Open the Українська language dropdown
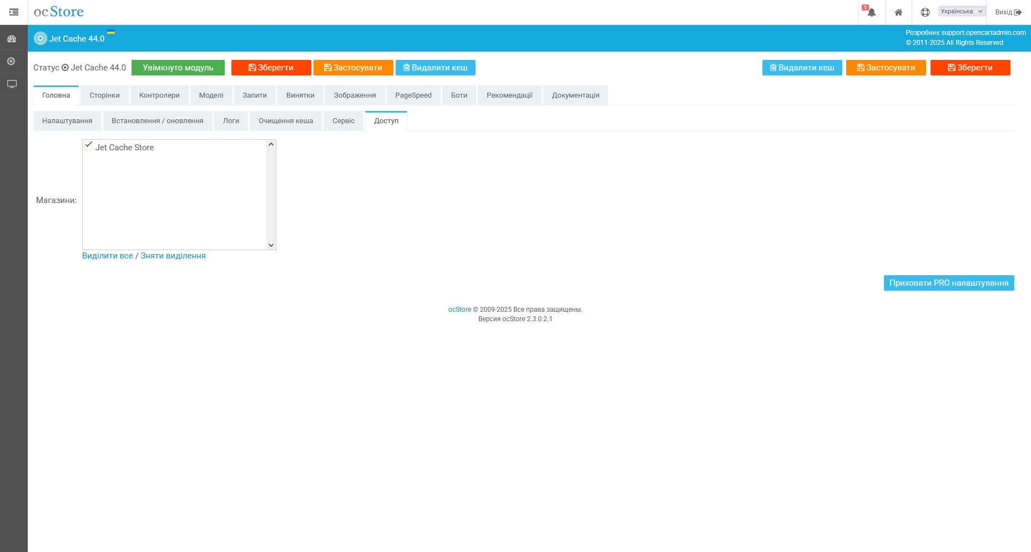 tap(962, 11)
